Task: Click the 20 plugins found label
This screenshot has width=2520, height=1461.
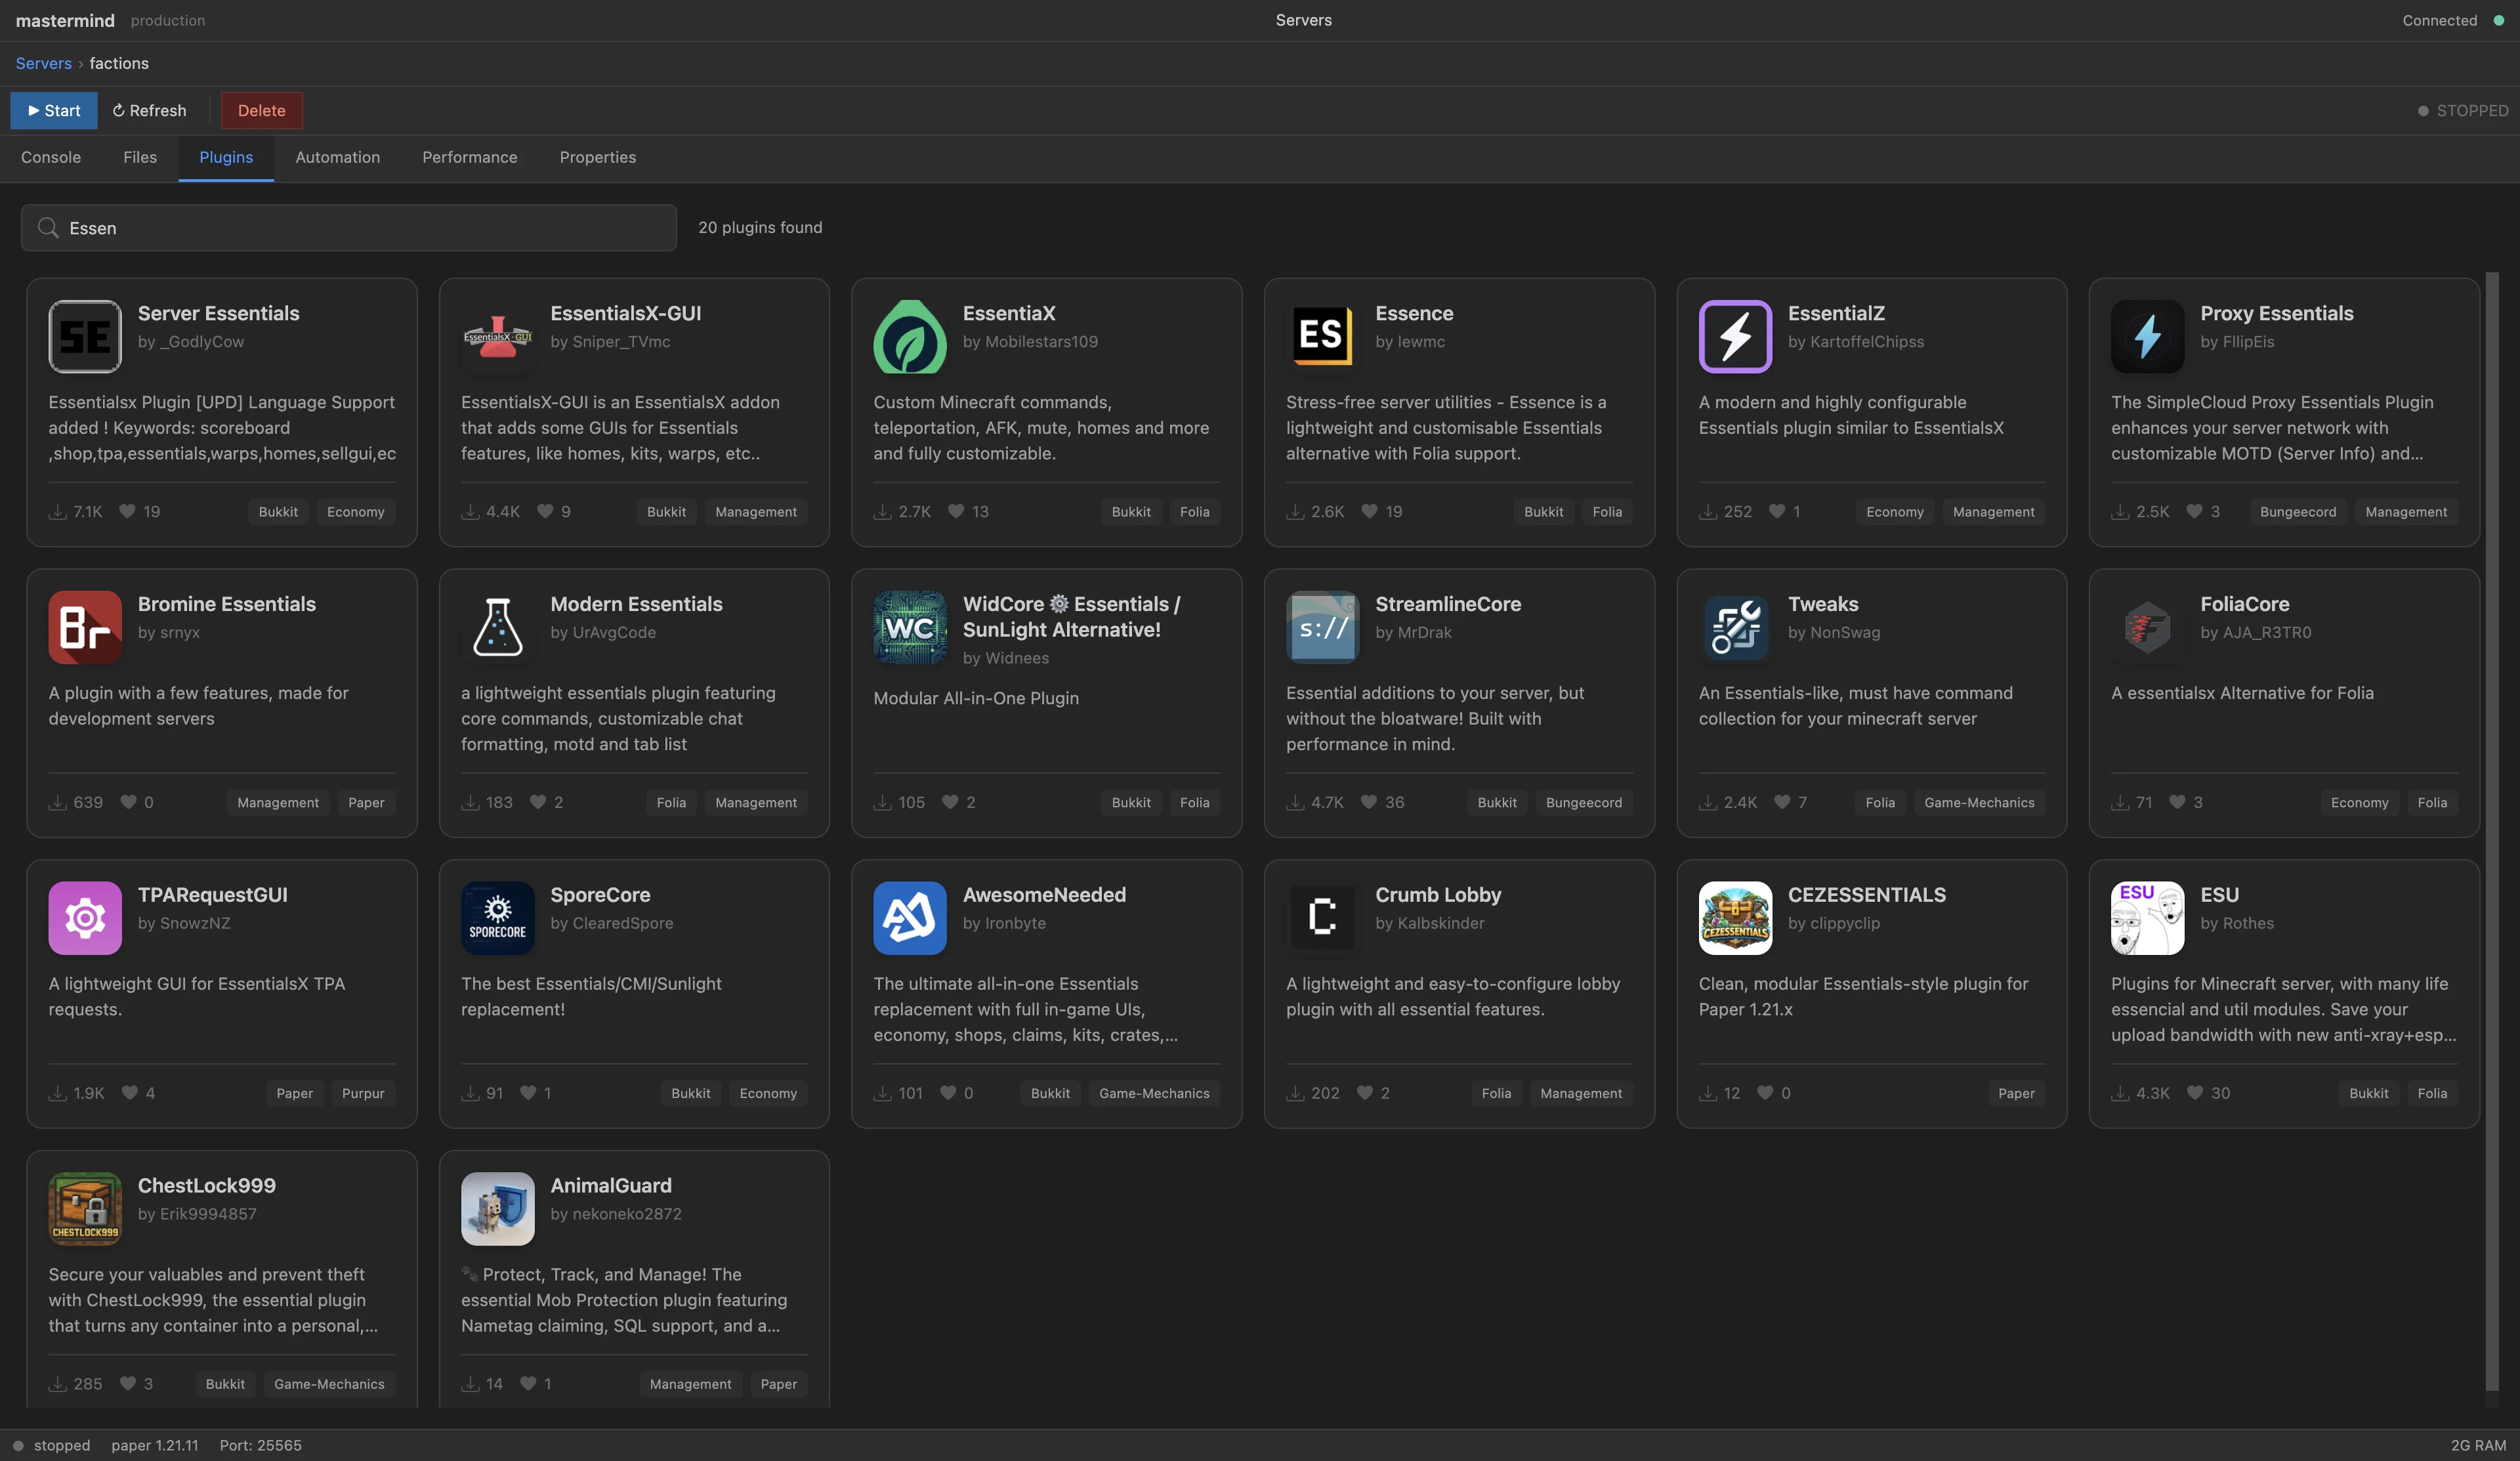Action: point(760,228)
